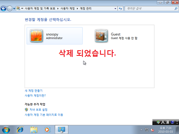Image resolution: width=179 pixels, height=134 pixels.
Task: Select the Guest suitcase account picture
Action: (x=101, y=36)
